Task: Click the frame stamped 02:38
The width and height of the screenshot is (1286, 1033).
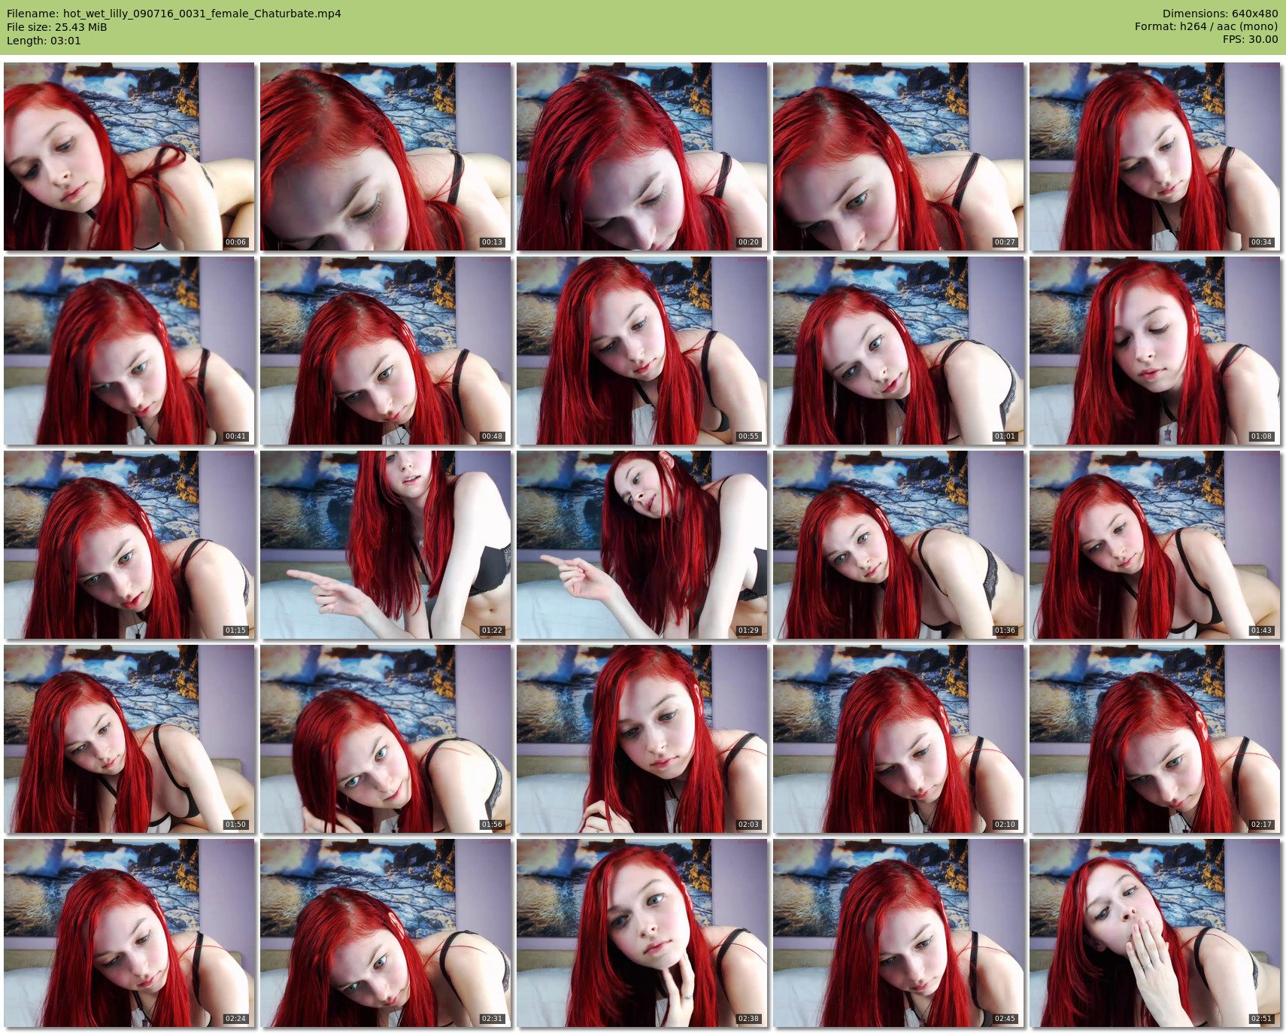Action: 642,933
